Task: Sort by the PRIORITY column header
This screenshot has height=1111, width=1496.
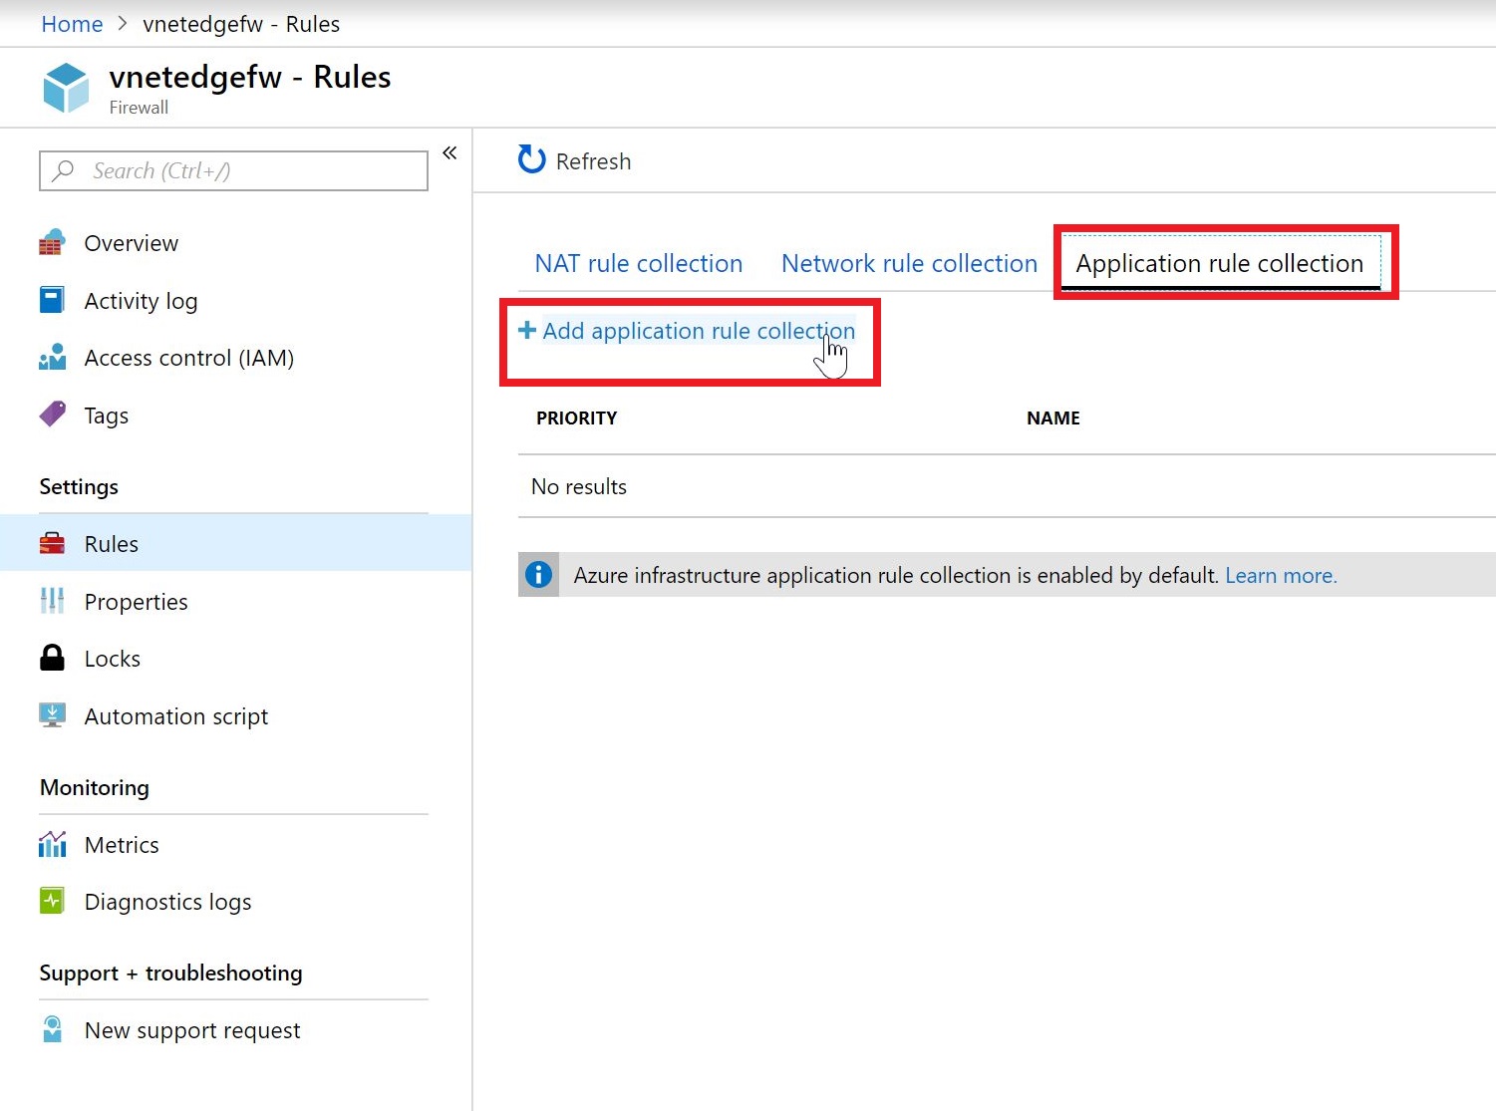Action: 576,418
